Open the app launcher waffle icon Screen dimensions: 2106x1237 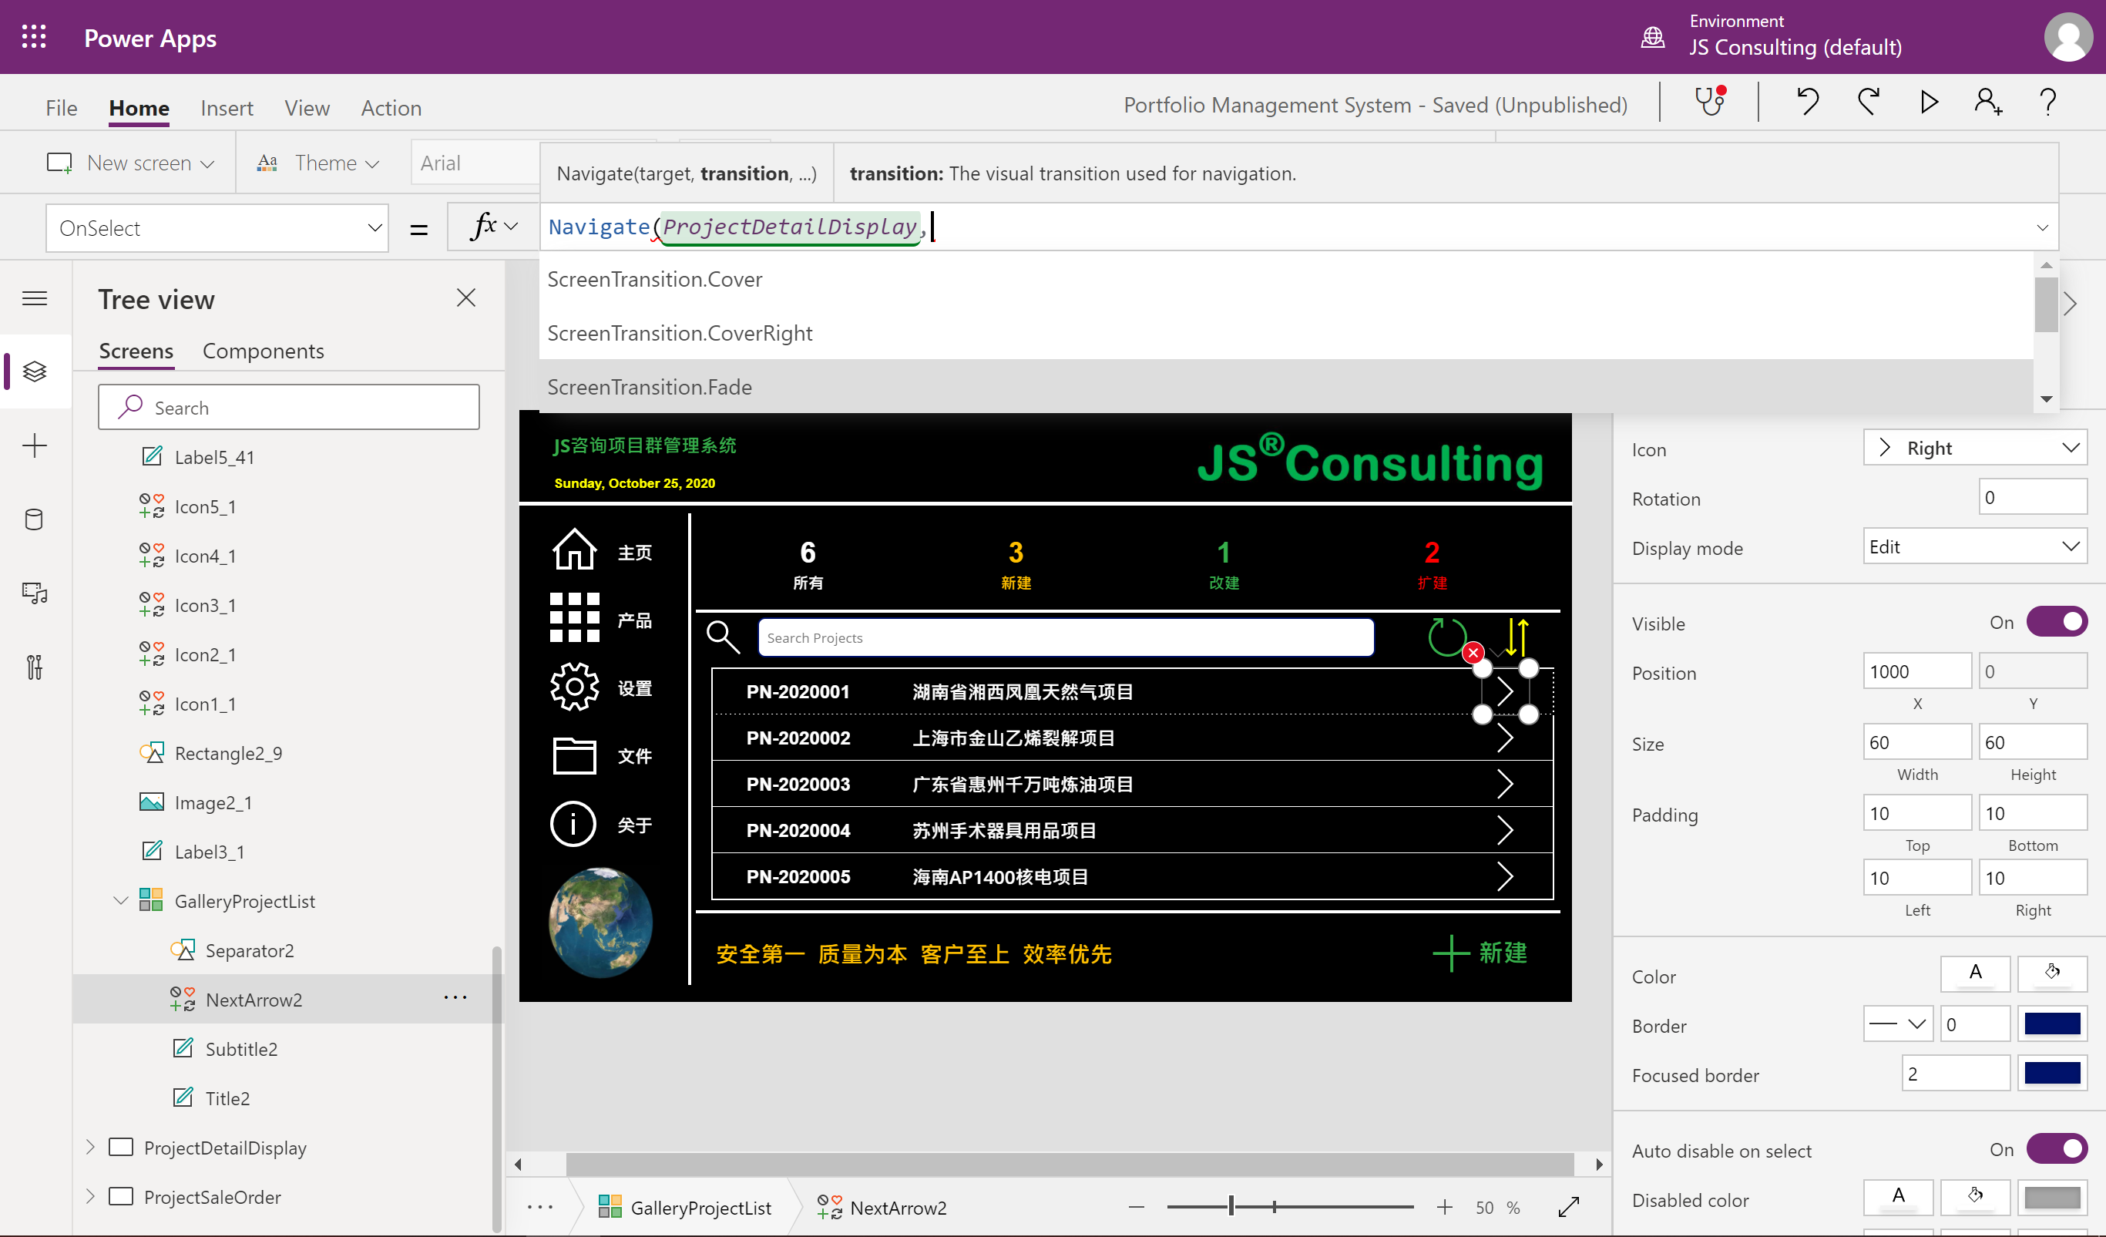tap(34, 38)
